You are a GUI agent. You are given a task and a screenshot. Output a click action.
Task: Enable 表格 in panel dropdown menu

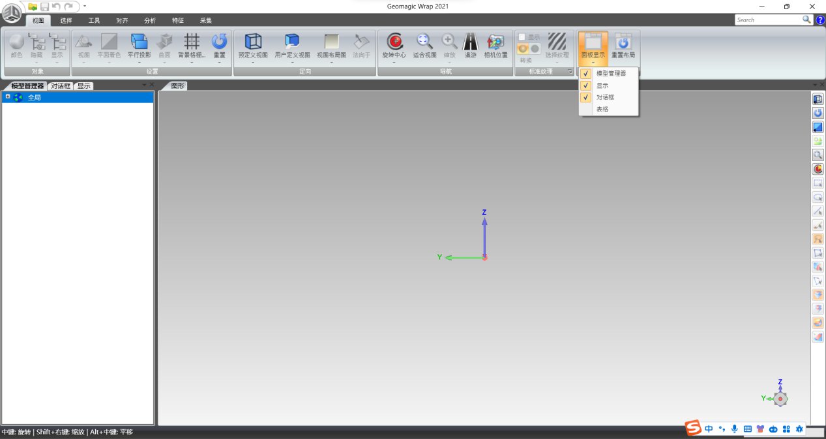point(610,109)
